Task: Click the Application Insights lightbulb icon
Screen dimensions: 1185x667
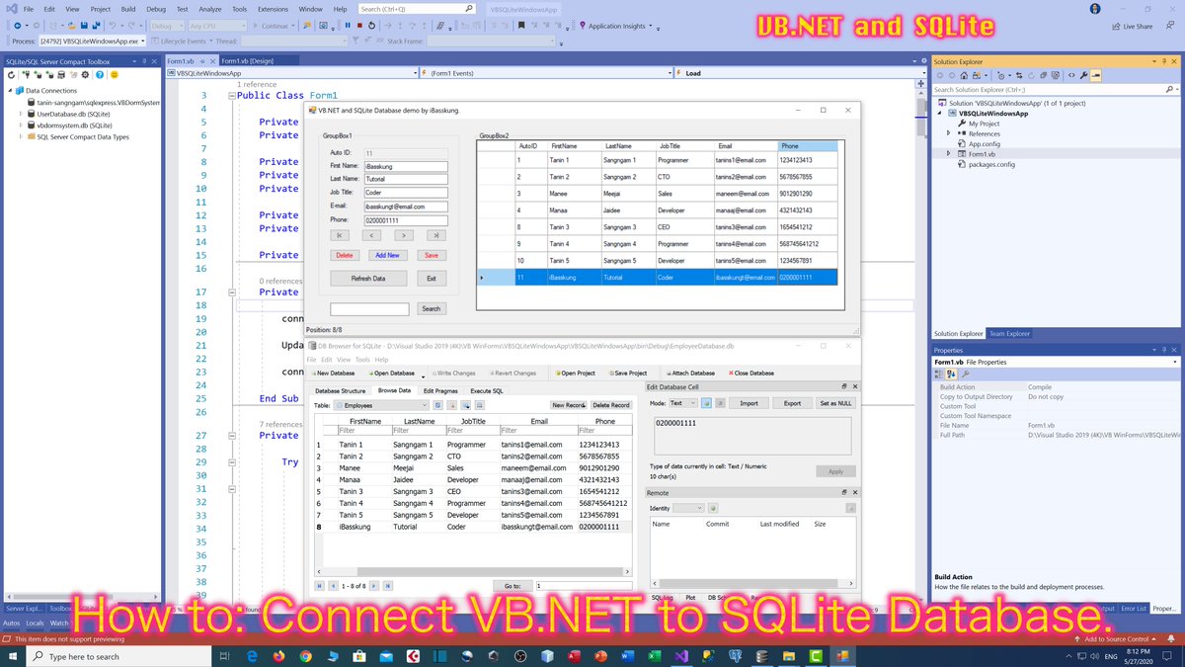Action: [582, 26]
